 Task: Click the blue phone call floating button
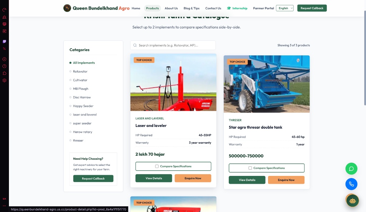pyautogui.click(x=351, y=184)
